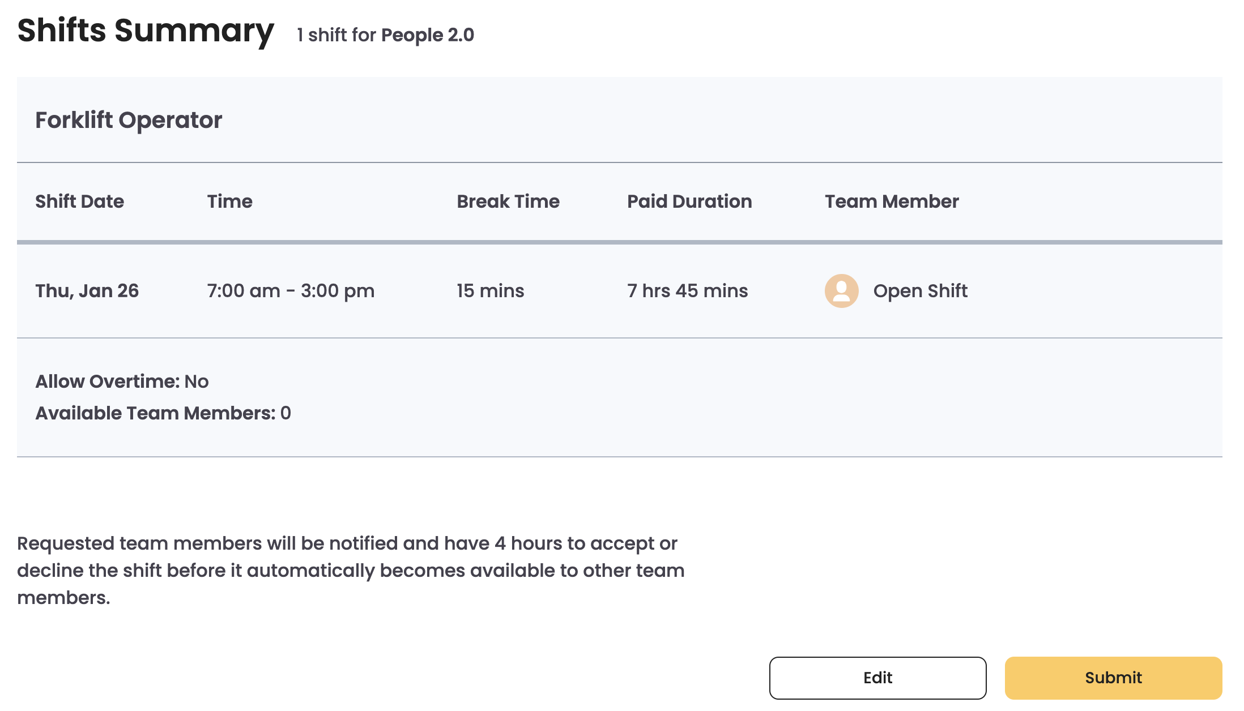Select the Open Shift label text
1244x711 pixels.
pos(920,291)
